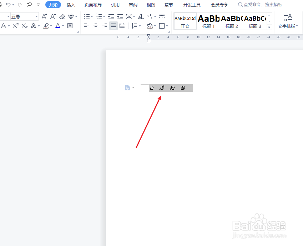The width and height of the screenshot is (303, 246).
Task: Apply the 标题 2 style
Action: coord(232,21)
